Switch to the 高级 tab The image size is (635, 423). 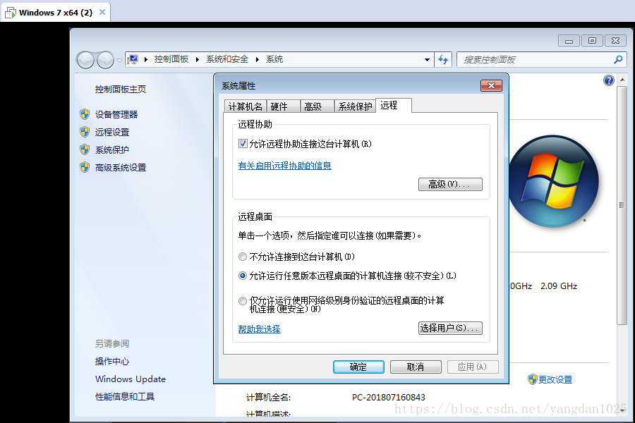click(317, 106)
